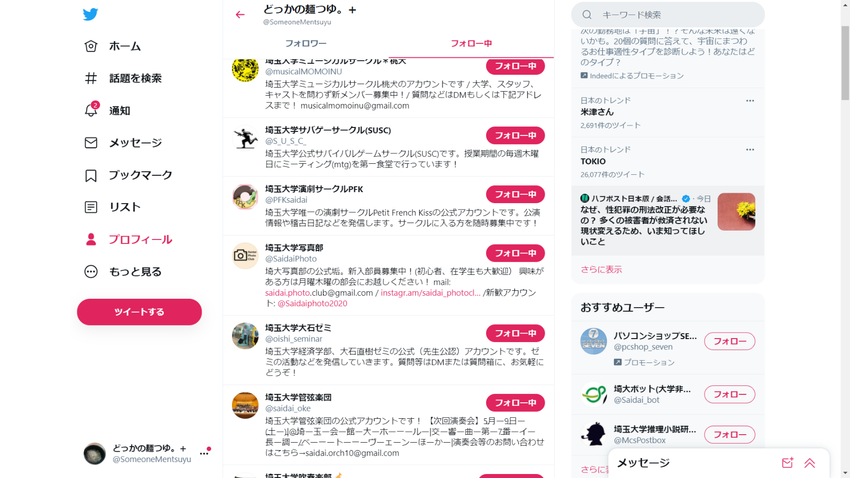
Task: Compose new message icon in メッセージ drawer
Action: point(787,463)
